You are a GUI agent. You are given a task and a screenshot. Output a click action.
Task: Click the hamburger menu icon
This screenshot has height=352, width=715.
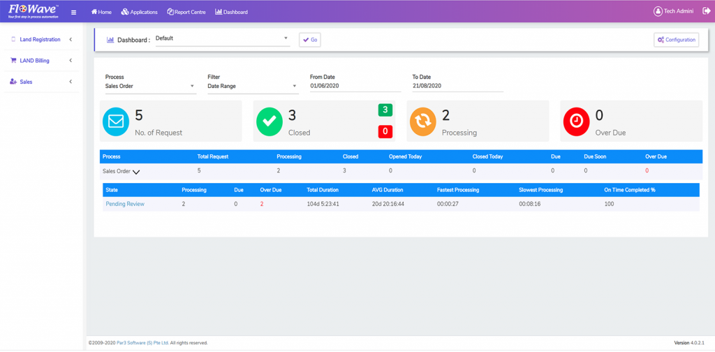73,13
